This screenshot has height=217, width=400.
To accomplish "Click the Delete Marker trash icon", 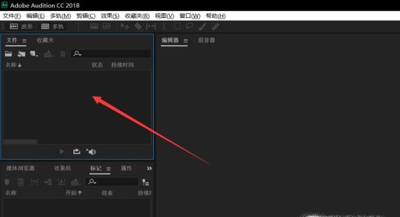I will (21, 182).
